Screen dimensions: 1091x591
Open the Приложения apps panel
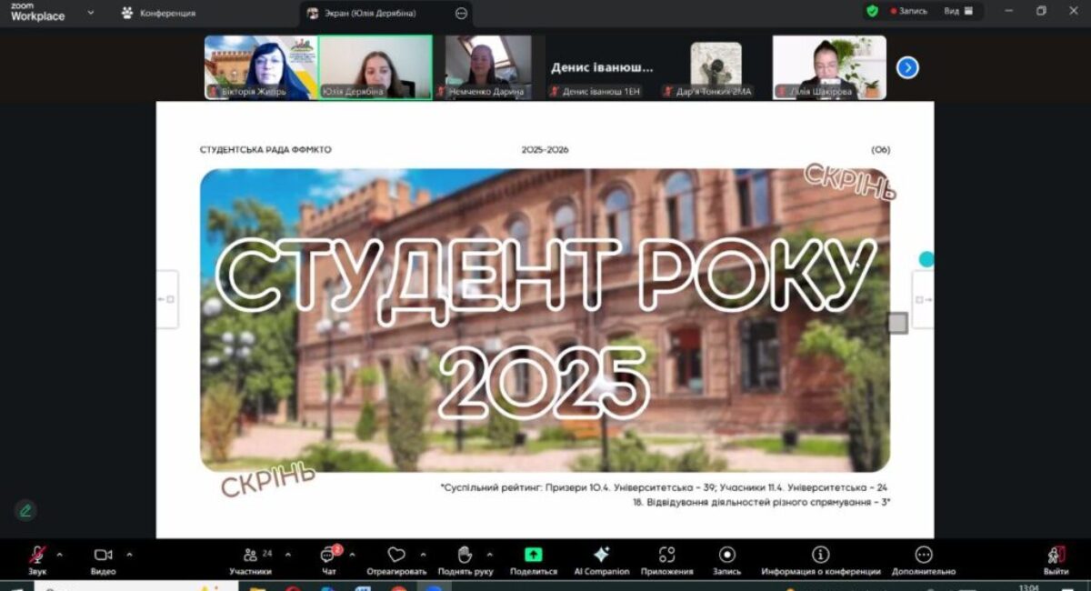[x=667, y=556]
